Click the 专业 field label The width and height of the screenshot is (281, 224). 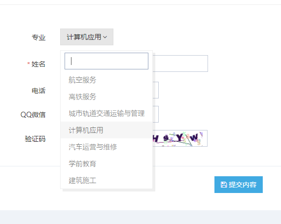pos(38,37)
